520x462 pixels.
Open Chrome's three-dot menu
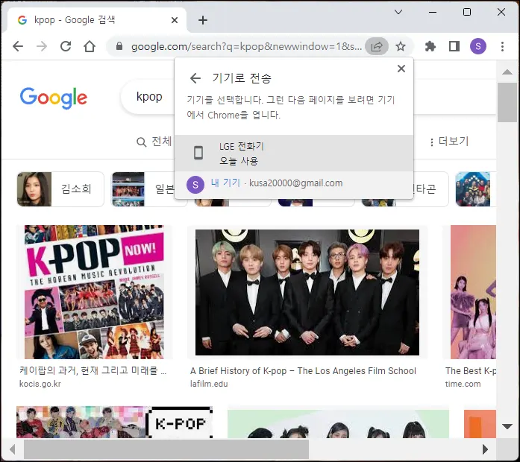pos(502,46)
